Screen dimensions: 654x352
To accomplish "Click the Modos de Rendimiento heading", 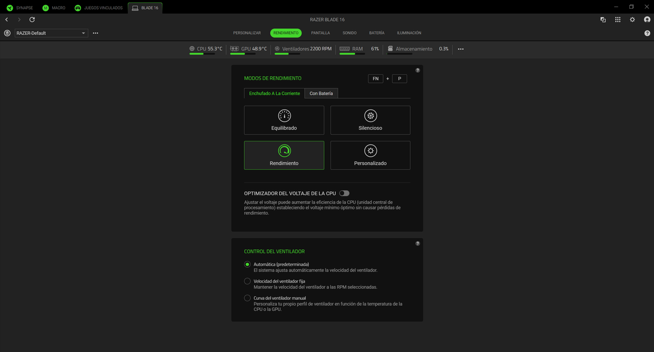I will 272,78.
